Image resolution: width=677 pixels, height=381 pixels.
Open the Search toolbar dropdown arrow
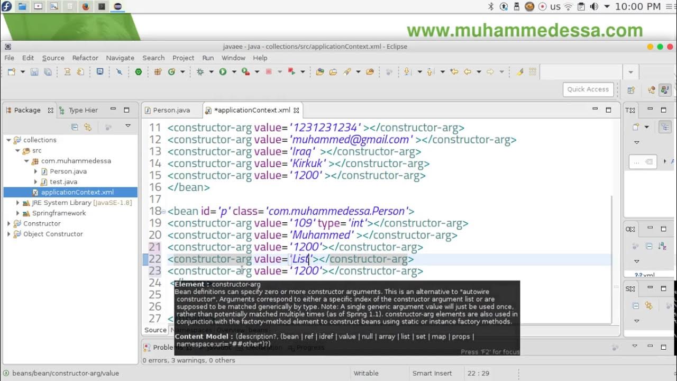358,72
